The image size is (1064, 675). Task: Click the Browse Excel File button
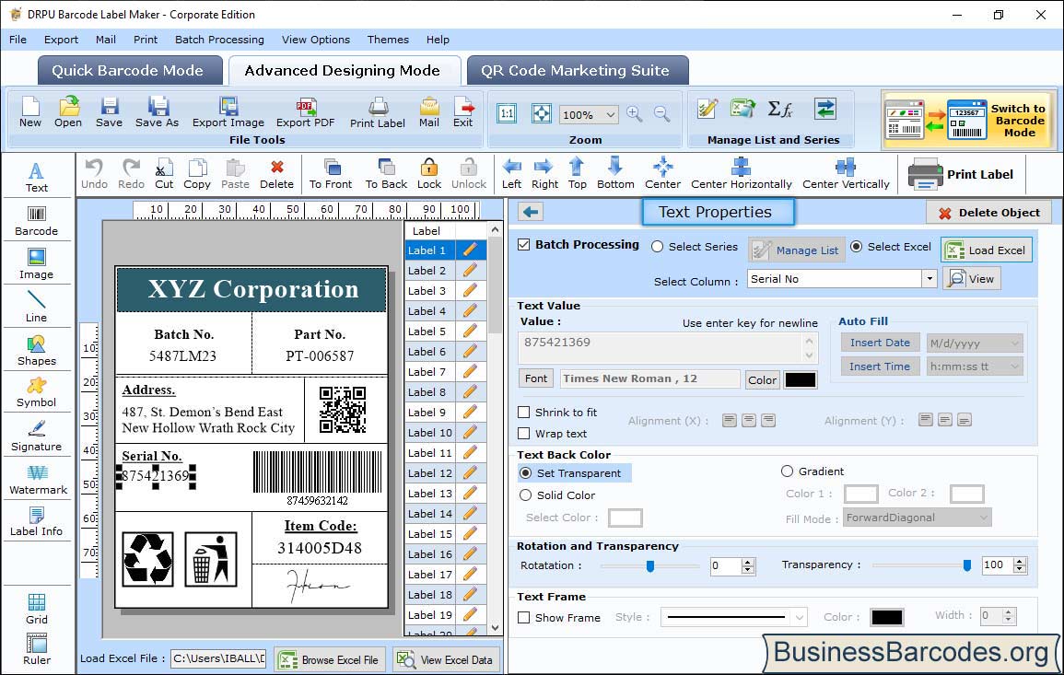(x=330, y=659)
